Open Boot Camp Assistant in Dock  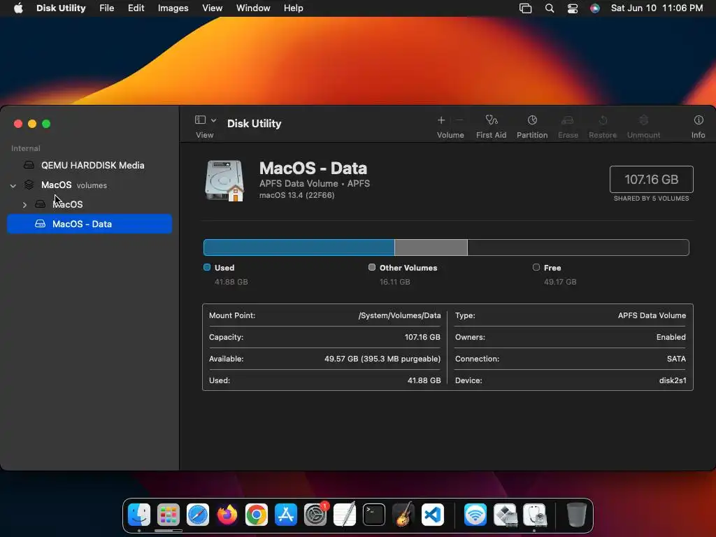[505, 515]
